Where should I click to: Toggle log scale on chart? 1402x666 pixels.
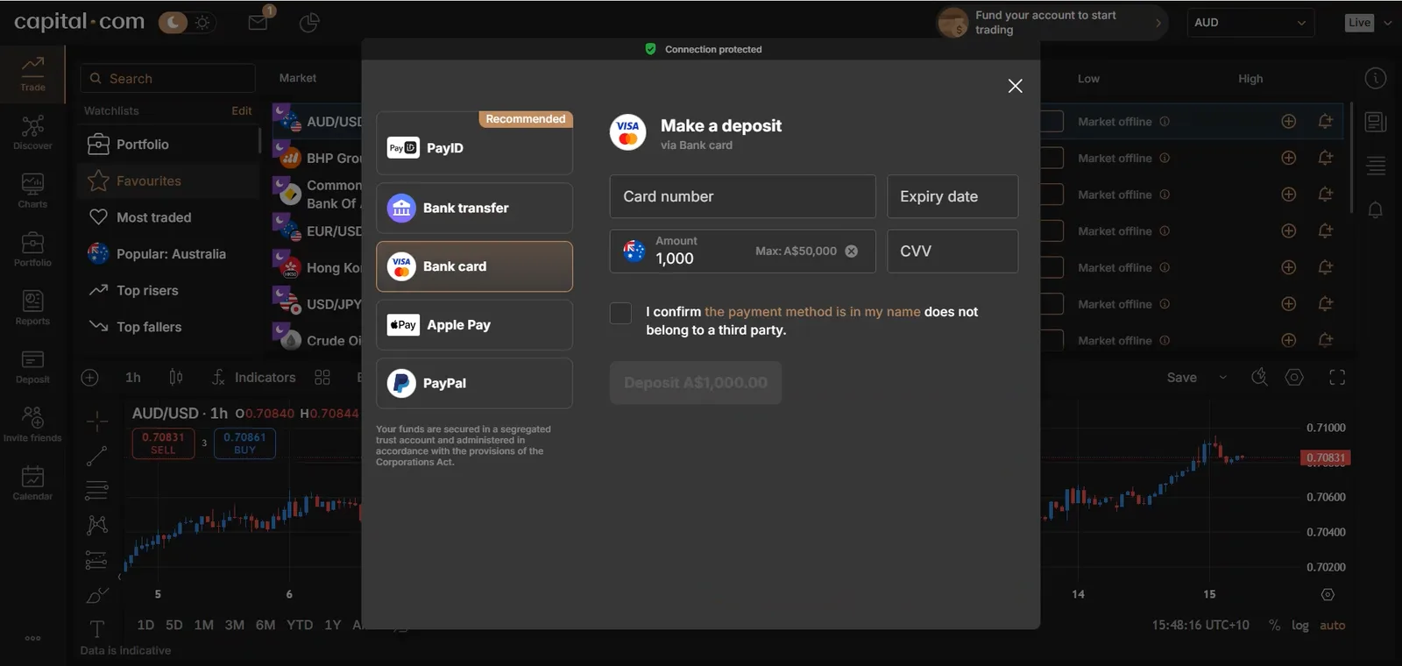point(1300,625)
